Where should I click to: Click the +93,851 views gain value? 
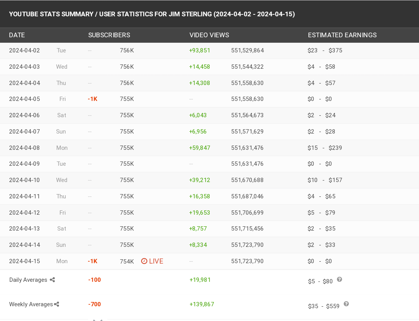coord(200,50)
